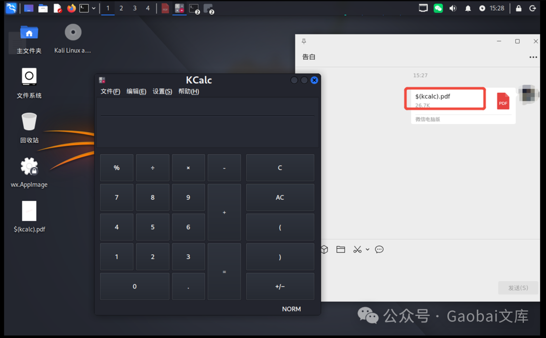
Task: Open the send file folder icon in WeChat
Action: [340, 249]
